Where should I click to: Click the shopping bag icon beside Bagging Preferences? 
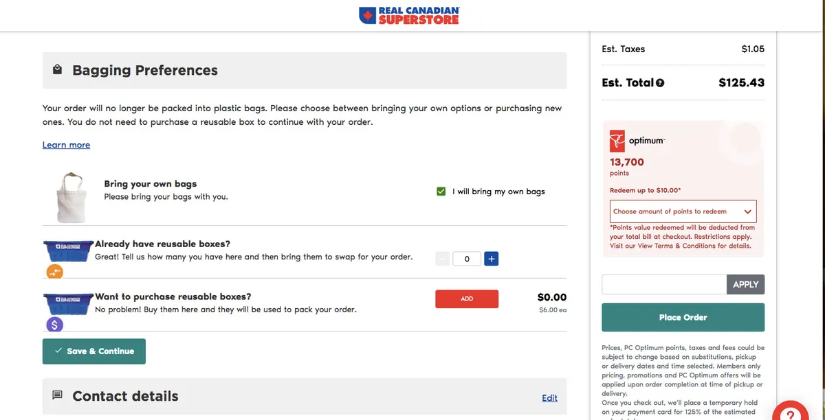coord(58,70)
